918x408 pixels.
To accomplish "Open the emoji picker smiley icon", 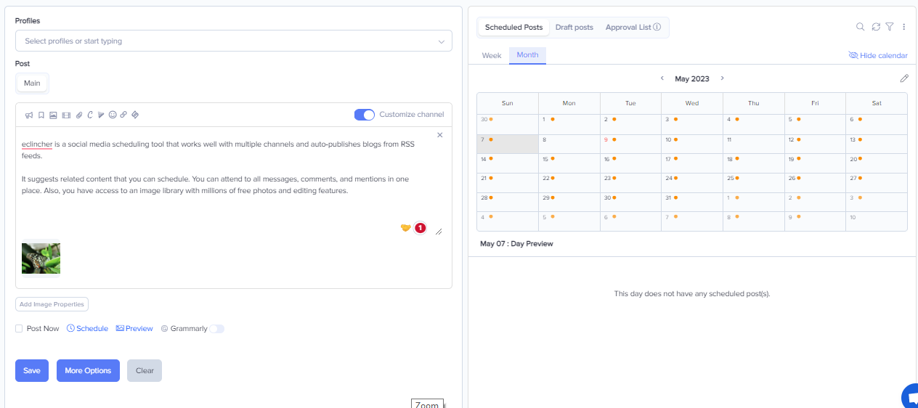I will coord(113,115).
